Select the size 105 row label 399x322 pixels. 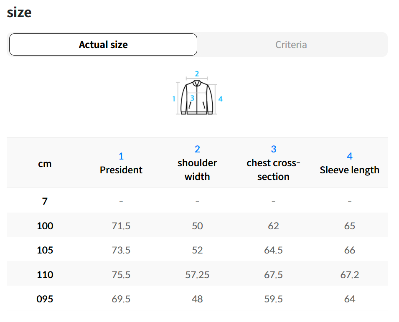pos(45,250)
